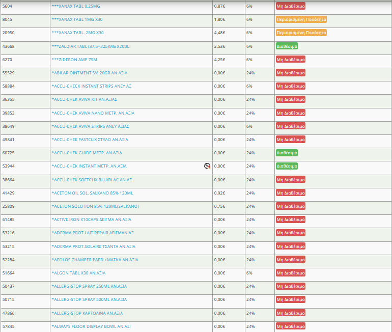Click product code 25809 in the first column
The width and height of the screenshot is (392, 332).
pos(8,206)
